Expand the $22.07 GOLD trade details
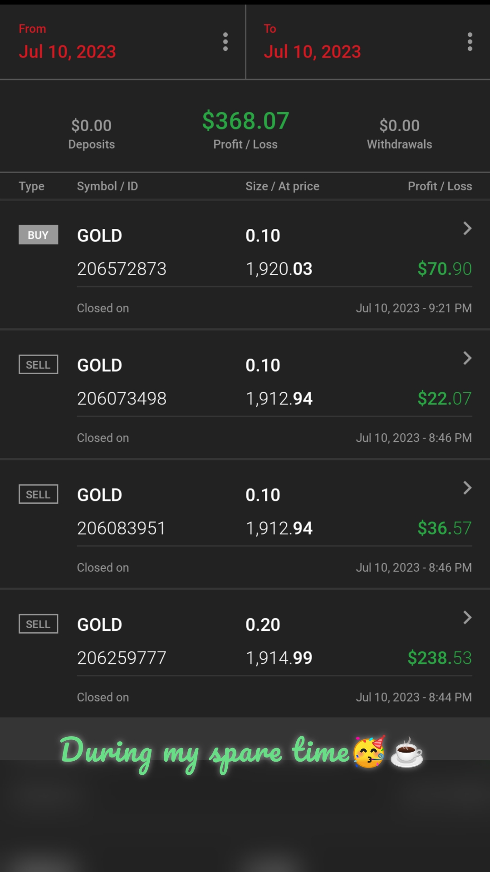The width and height of the screenshot is (490, 872). pos(467,358)
